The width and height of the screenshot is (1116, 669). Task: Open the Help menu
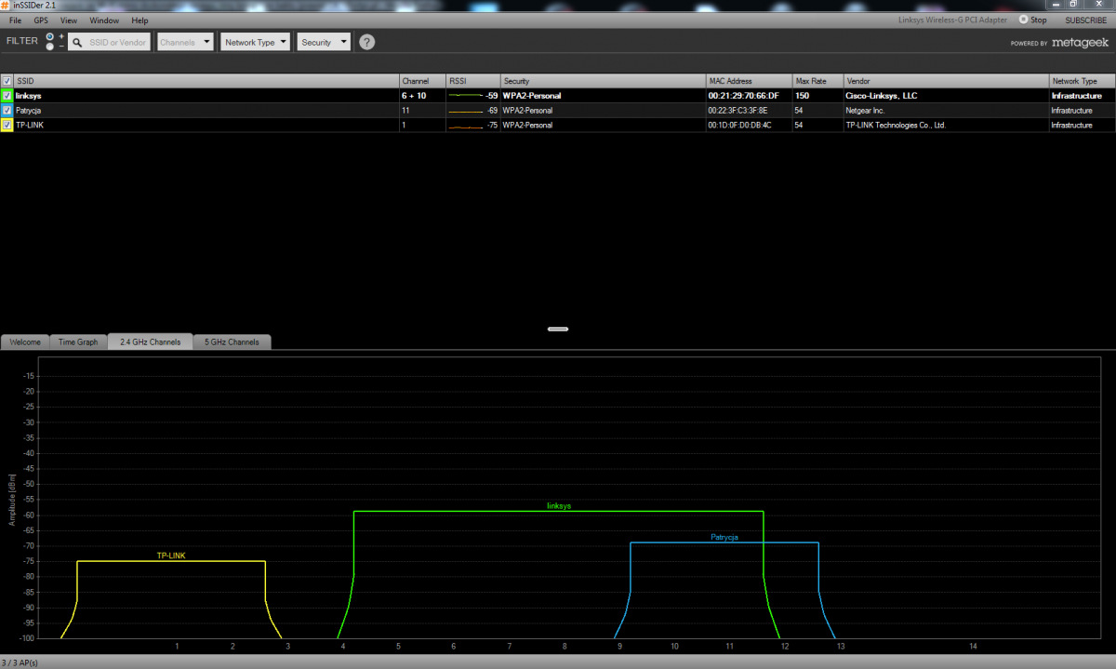click(139, 20)
